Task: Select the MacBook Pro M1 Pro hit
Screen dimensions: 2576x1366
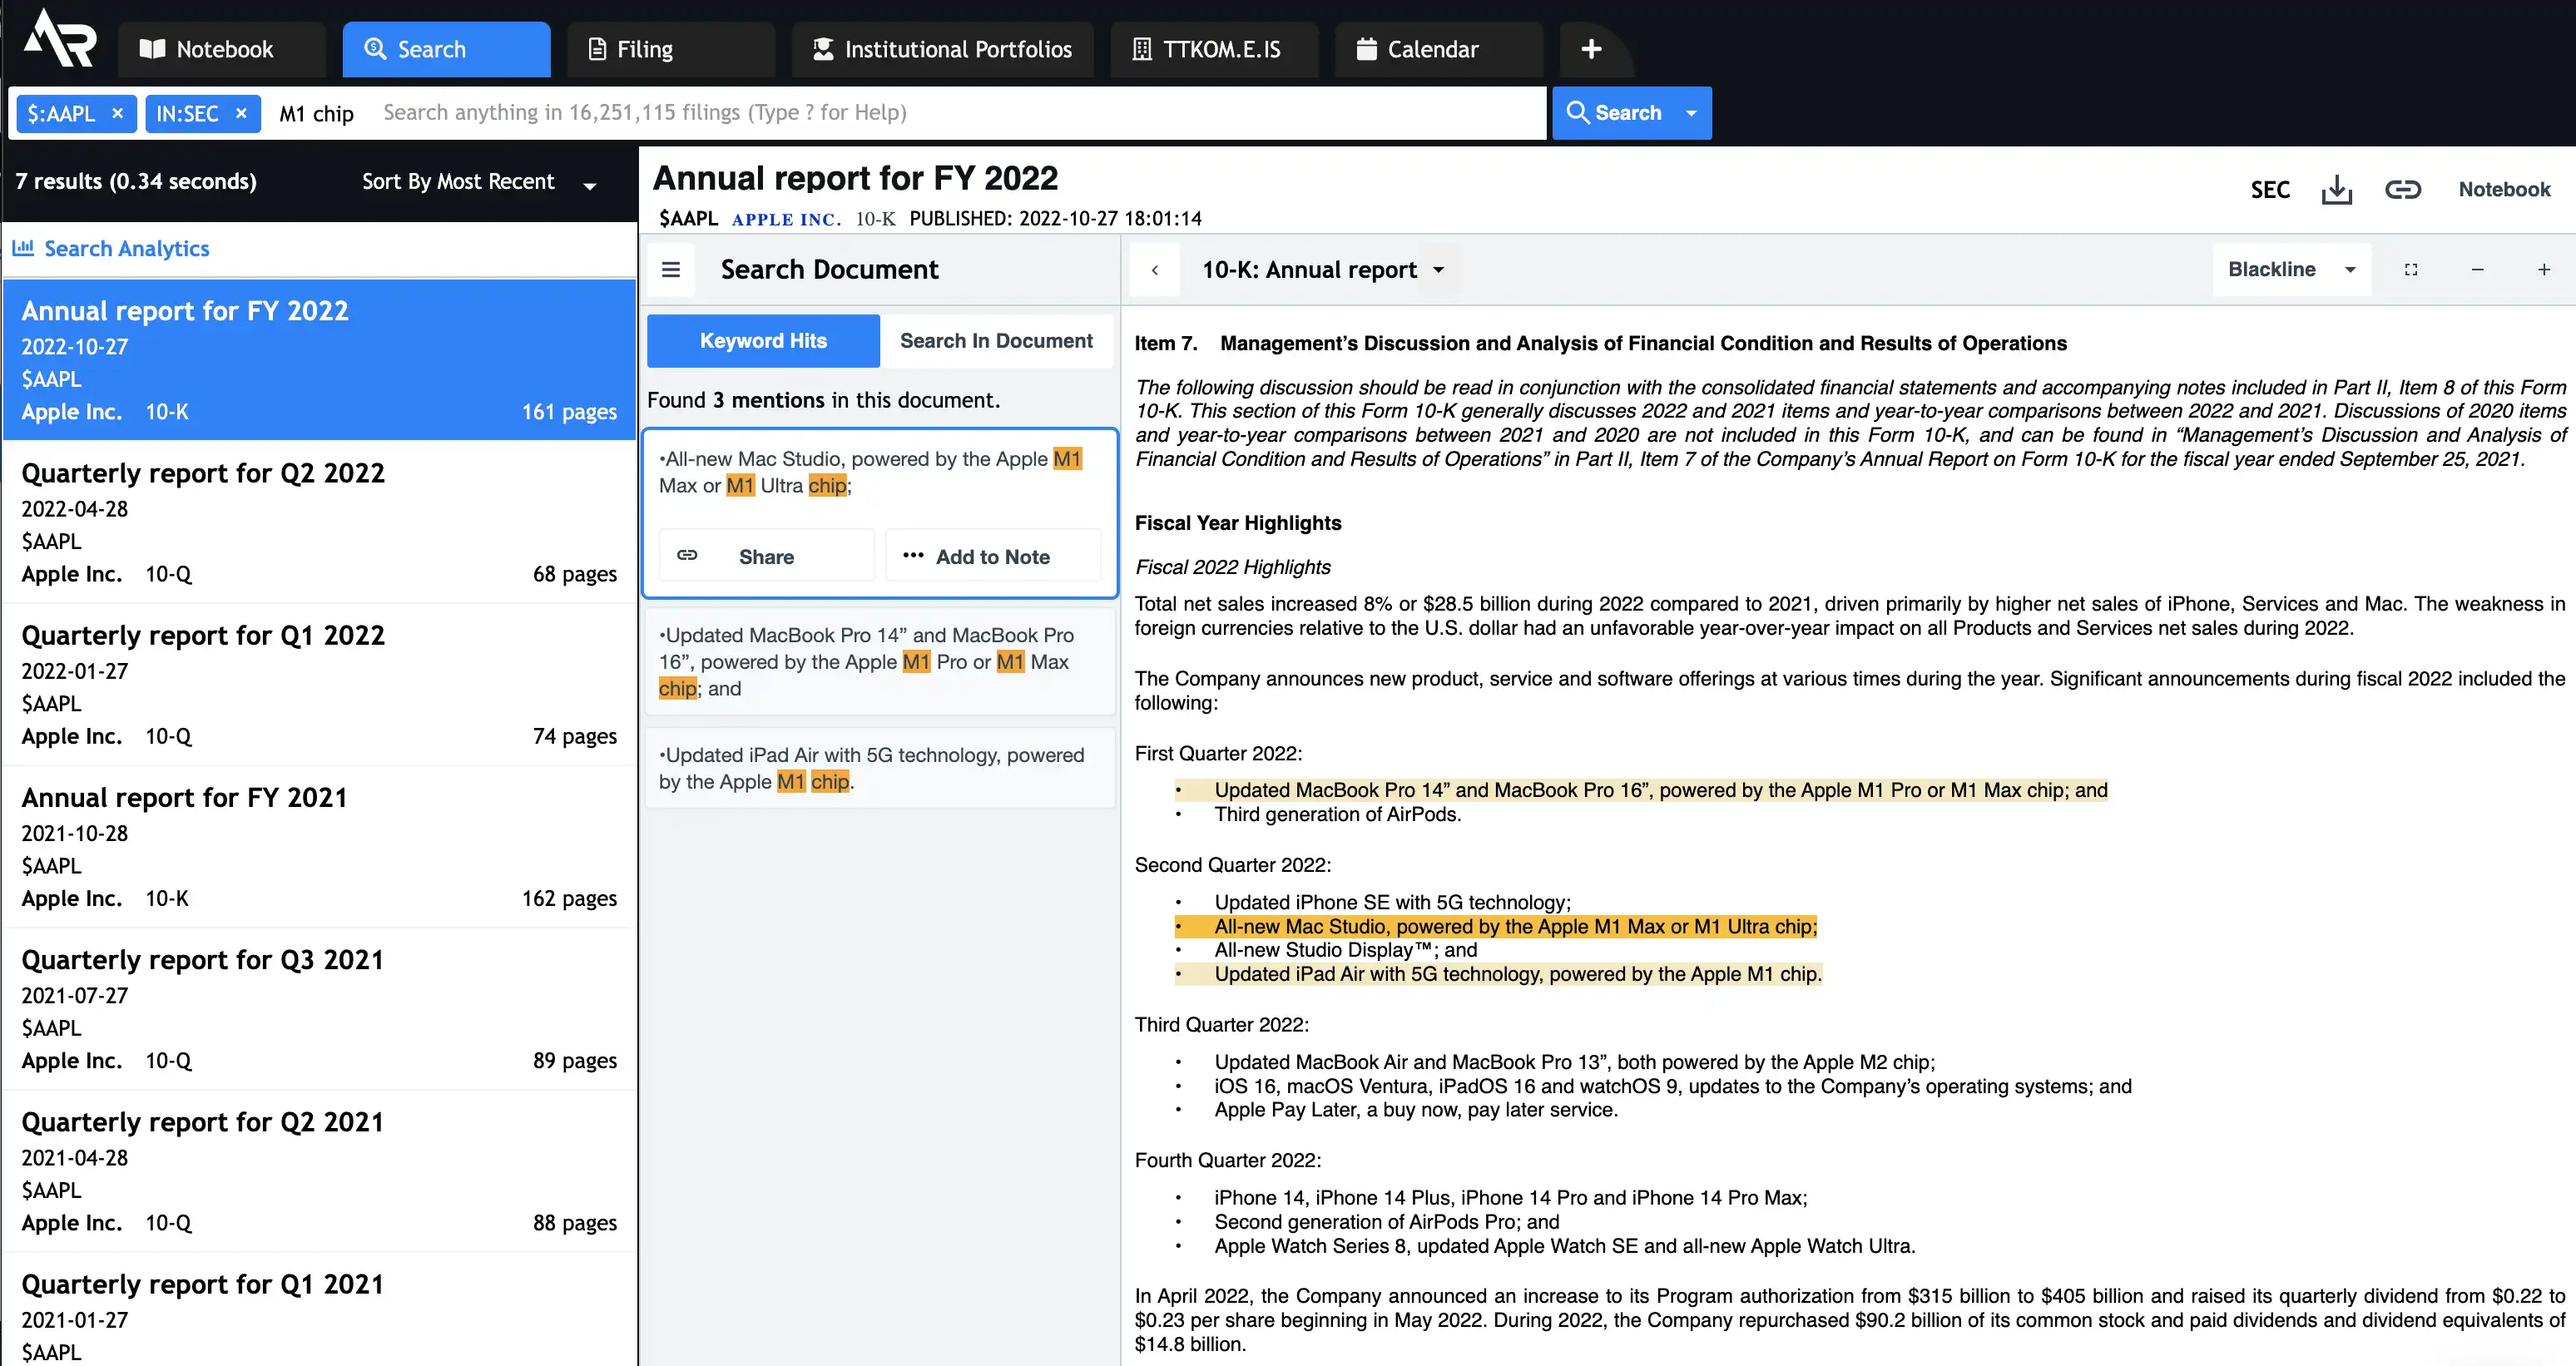Action: pyautogui.click(x=880, y=661)
